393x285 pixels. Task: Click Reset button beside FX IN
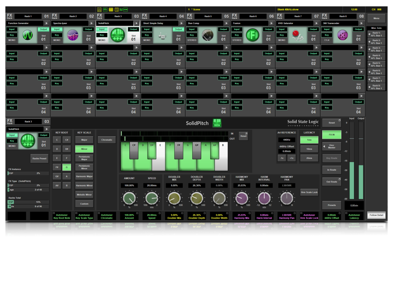pyautogui.click(x=332, y=123)
